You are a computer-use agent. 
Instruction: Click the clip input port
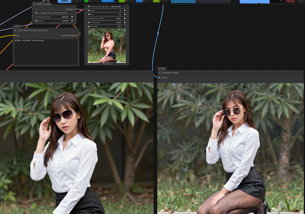(14, 35)
